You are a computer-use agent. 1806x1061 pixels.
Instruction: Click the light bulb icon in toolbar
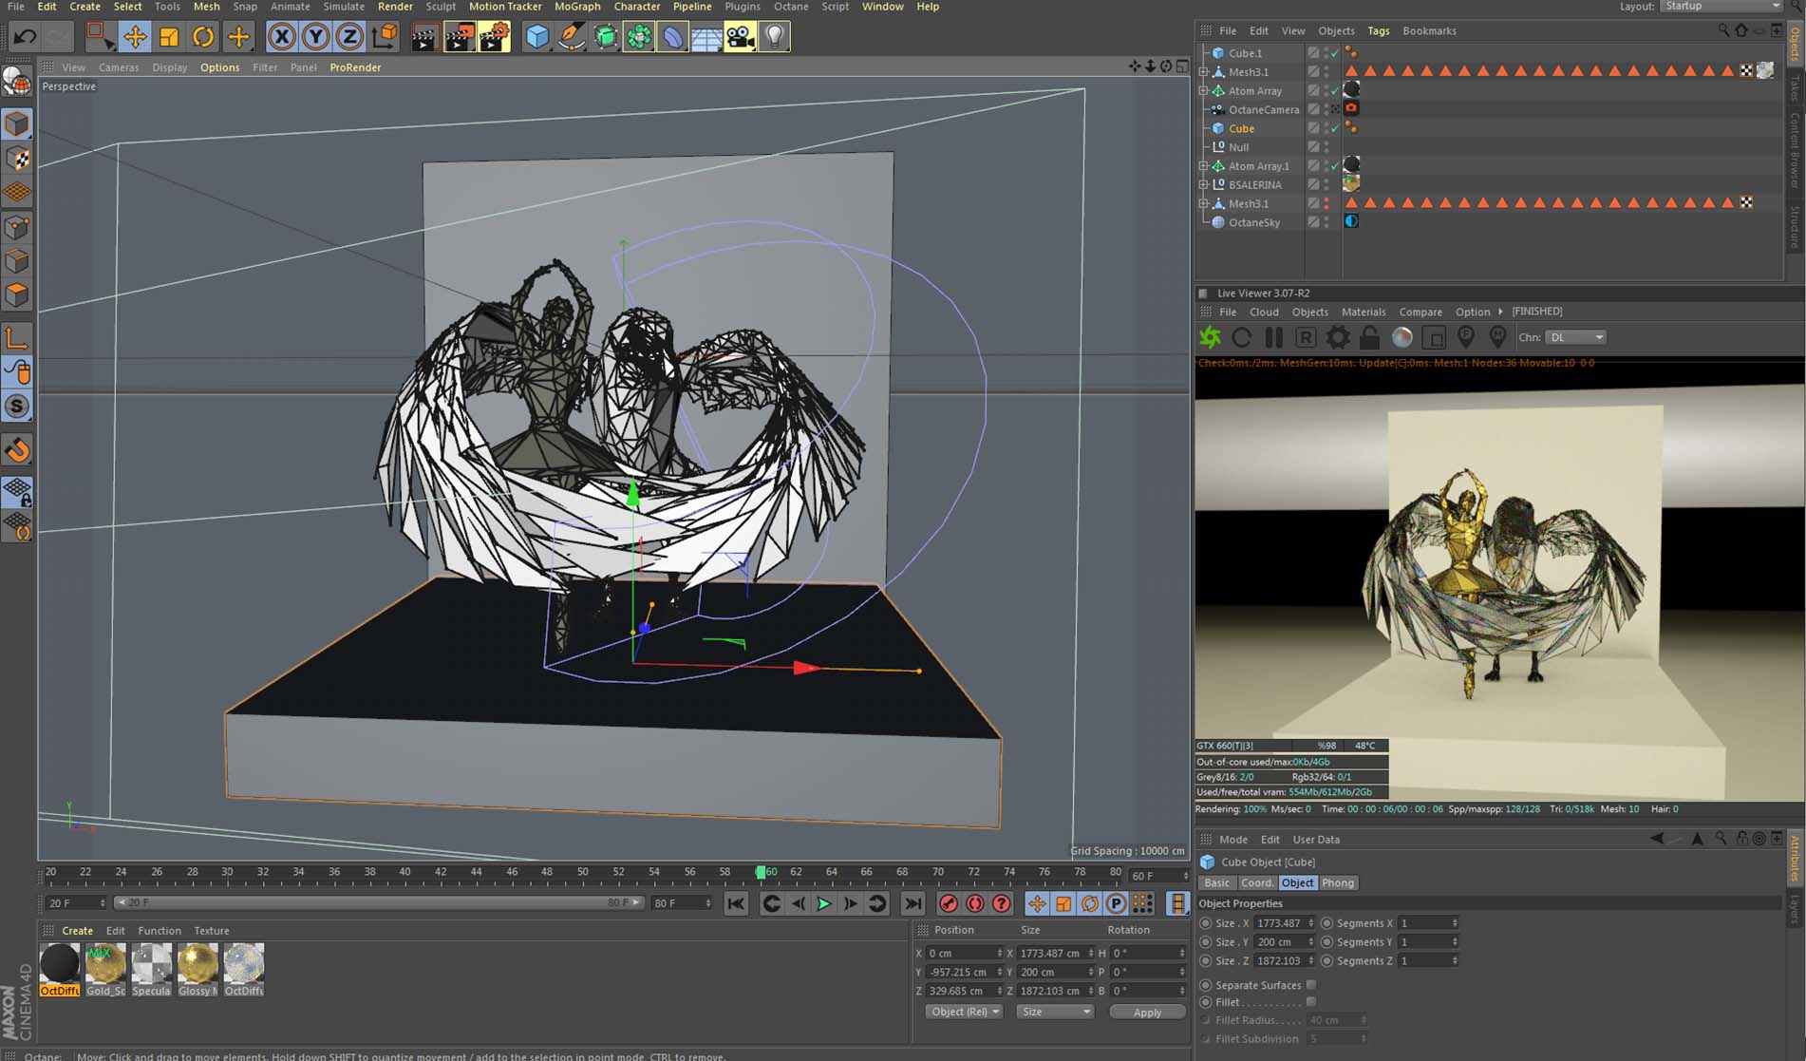coord(775,37)
